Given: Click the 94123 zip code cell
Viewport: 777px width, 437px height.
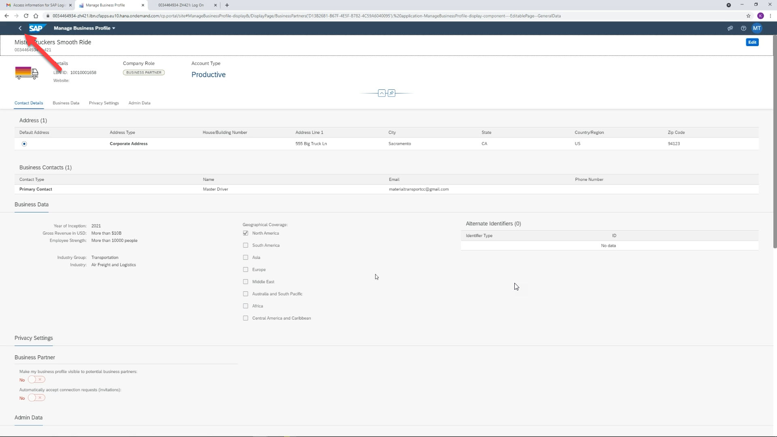Looking at the screenshot, I should click(674, 144).
